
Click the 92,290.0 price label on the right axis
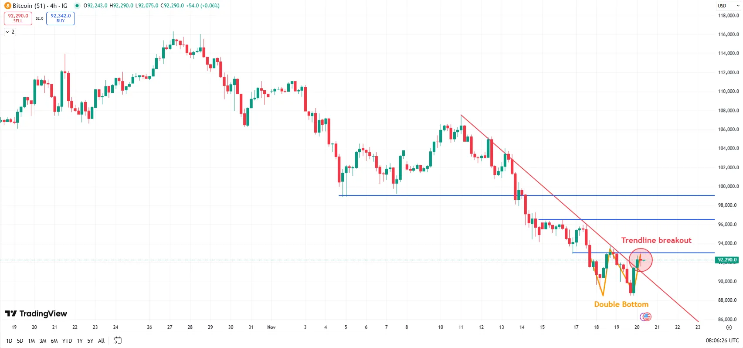pyautogui.click(x=727, y=259)
